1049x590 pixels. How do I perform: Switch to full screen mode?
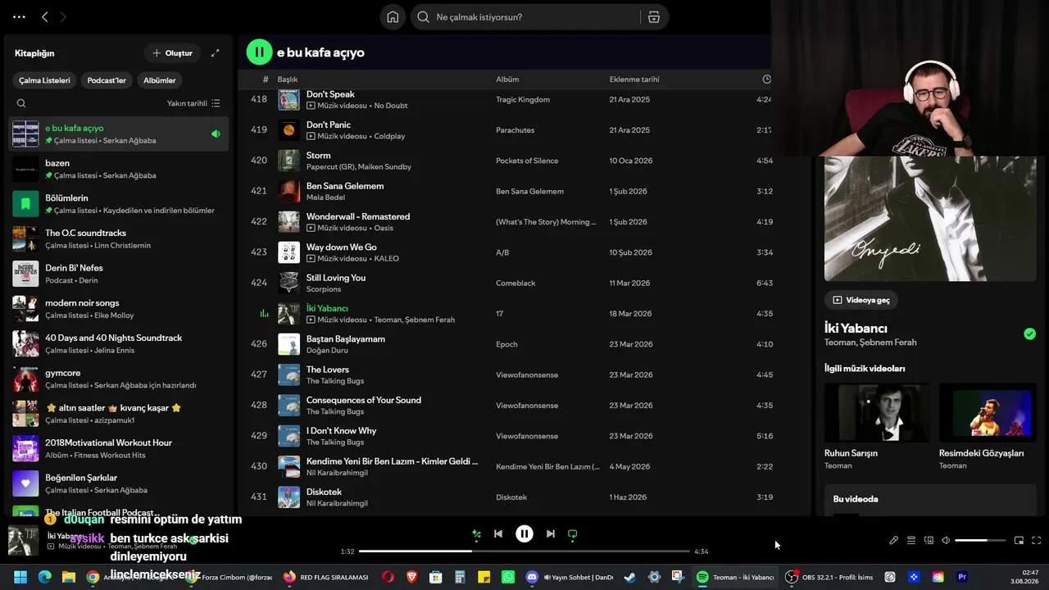(1036, 541)
